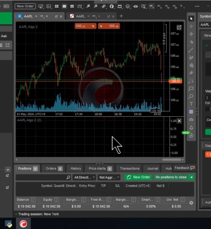Screen dimensions: 211x229
Task: Select the rectangle shape tool
Action: pos(191,88)
